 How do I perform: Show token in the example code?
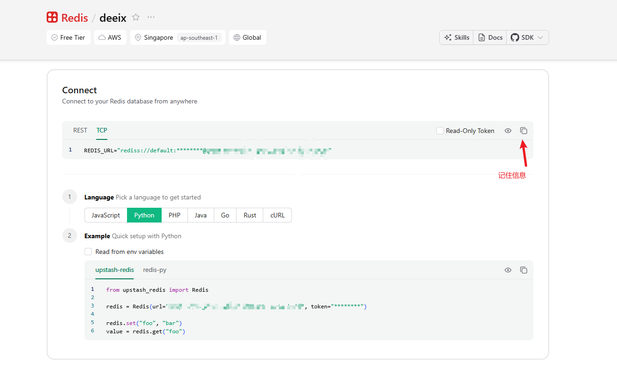[x=508, y=270]
